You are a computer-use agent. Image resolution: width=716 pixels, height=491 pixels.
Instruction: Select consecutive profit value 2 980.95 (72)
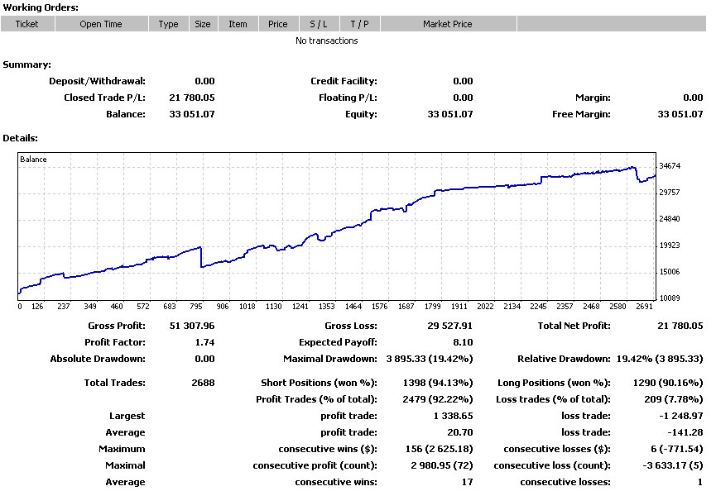442,465
